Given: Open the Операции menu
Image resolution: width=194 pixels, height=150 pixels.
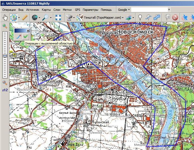Looking at the screenshot, I should (9, 10).
